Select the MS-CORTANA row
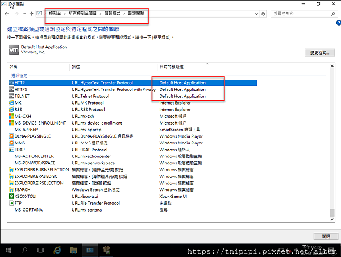The height and width of the screenshot is (257, 341). click(x=132, y=210)
